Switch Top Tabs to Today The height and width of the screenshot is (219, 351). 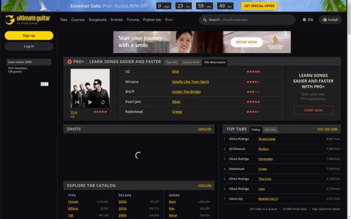(256, 130)
